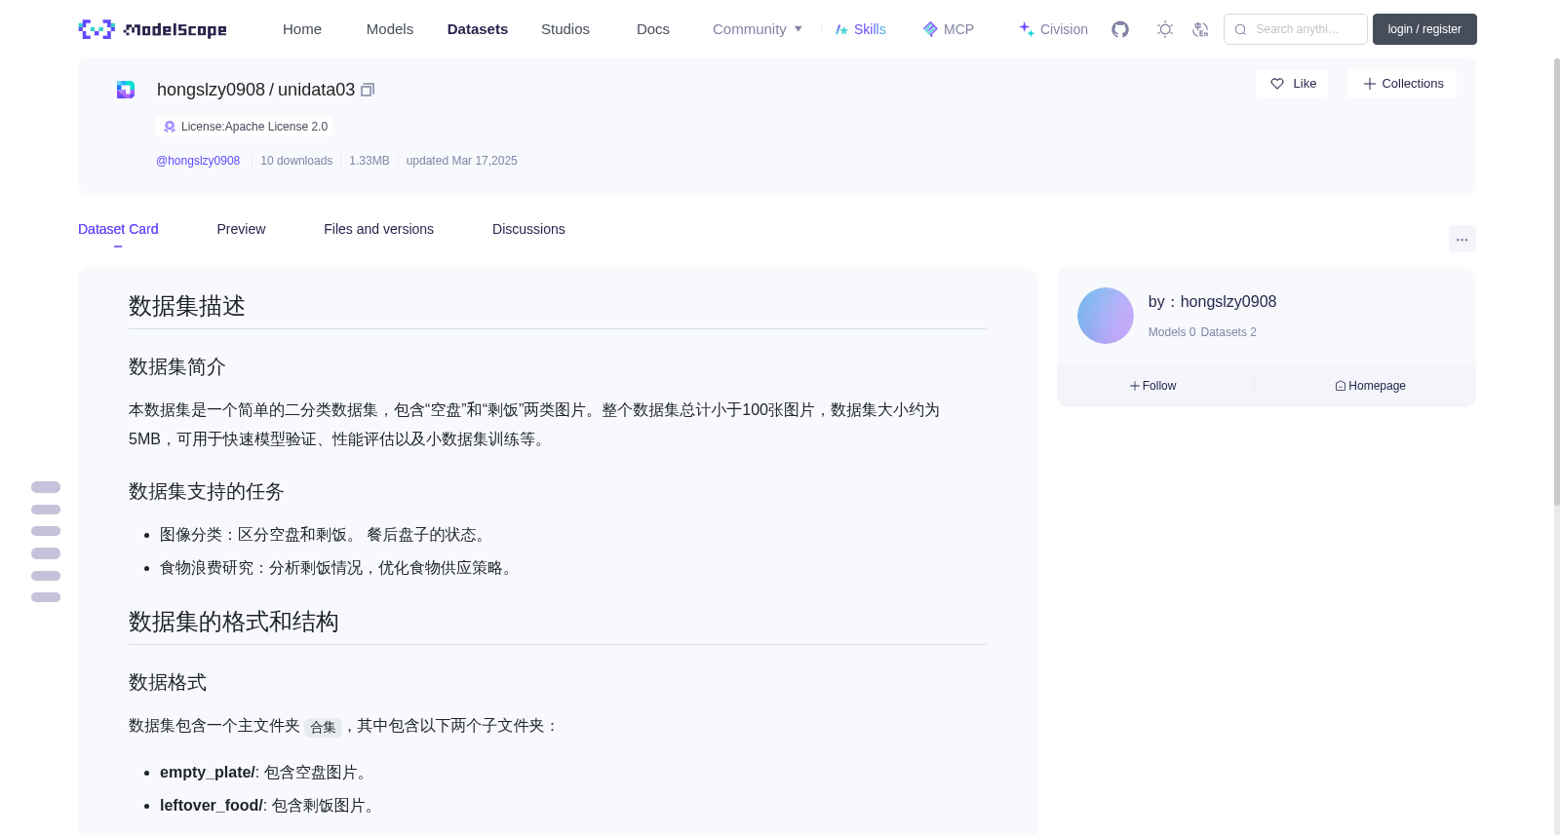Like the dataset with the heart button

click(1292, 84)
